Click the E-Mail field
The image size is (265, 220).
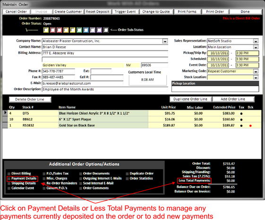point(83,83)
